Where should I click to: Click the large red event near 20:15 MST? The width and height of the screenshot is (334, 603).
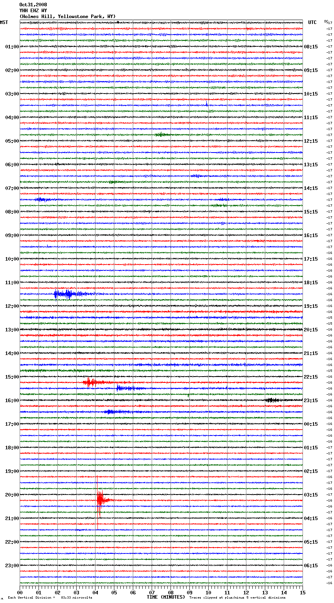[100, 500]
